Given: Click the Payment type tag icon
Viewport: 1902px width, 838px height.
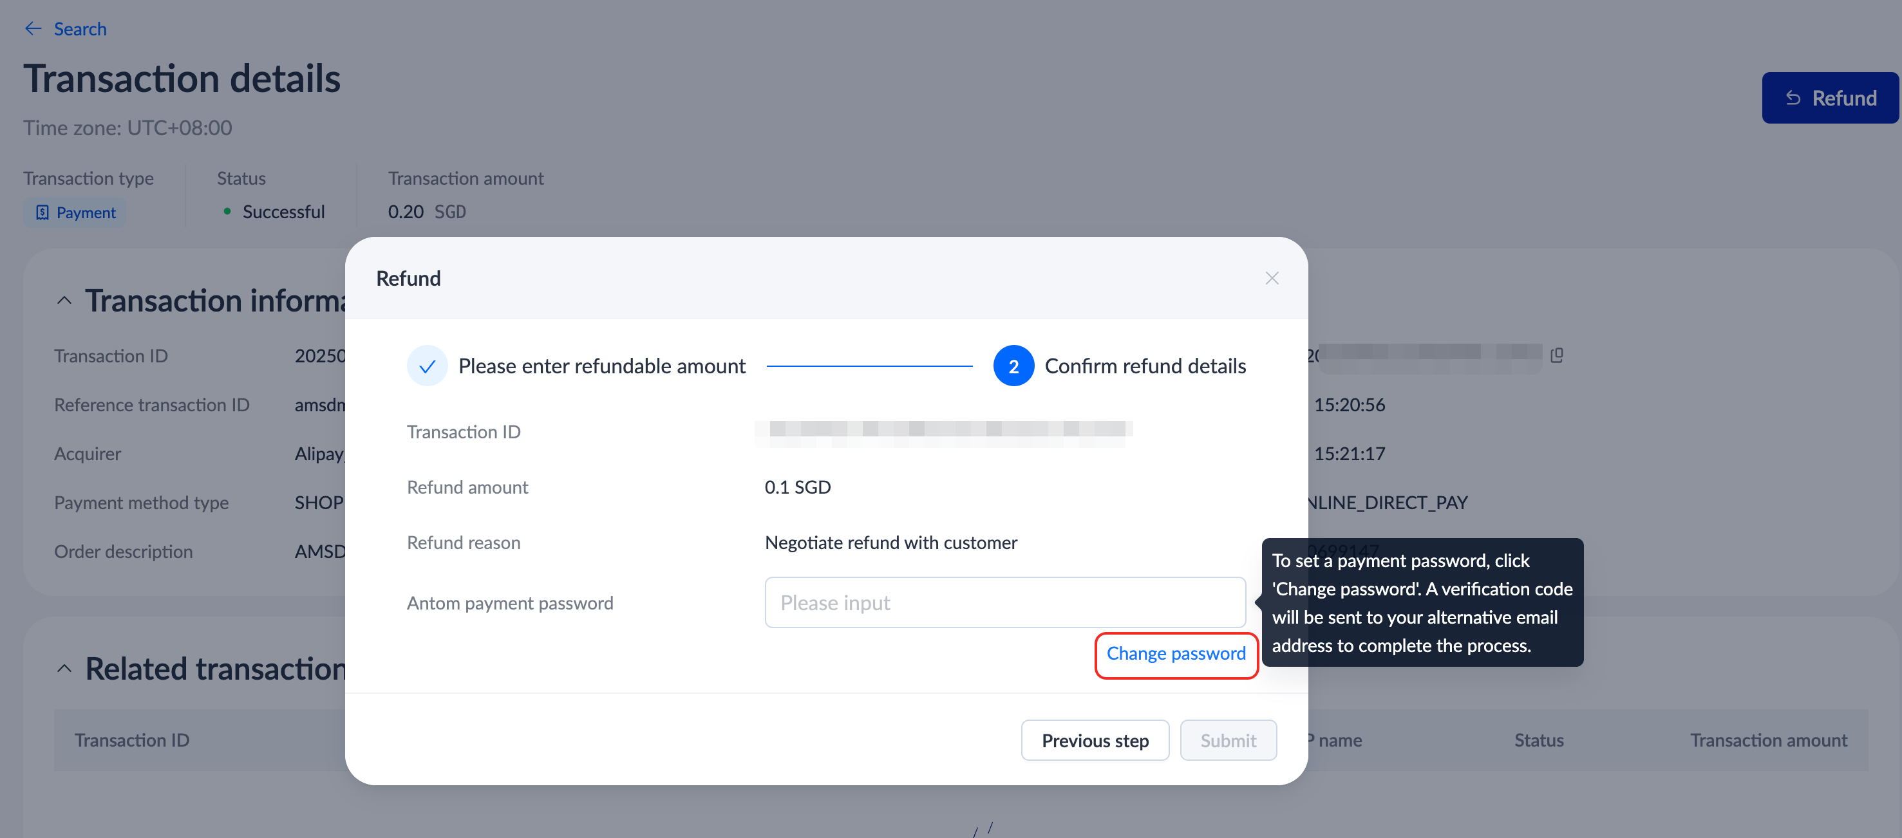Looking at the screenshot, I should pyautogui.click(x=42, y=212).
